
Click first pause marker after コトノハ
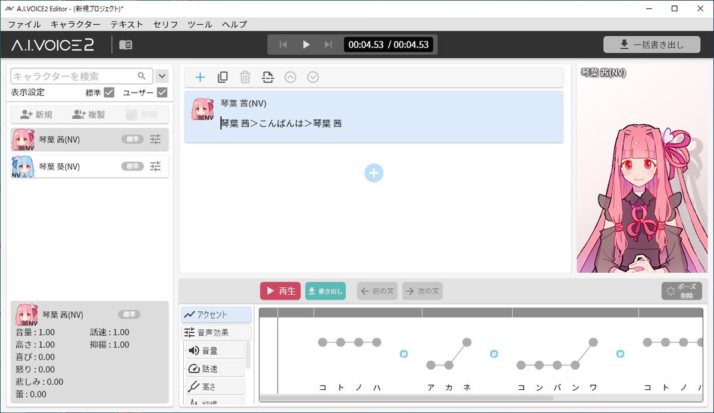[x=404, y=354]
